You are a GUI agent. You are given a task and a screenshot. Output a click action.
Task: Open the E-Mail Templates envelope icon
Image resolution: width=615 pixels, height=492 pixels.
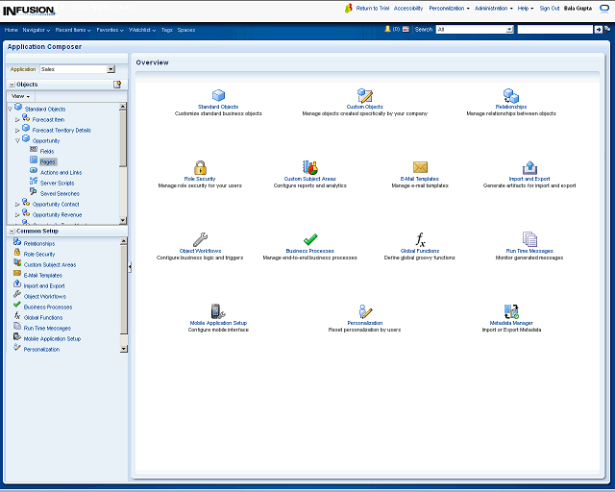click(x=420, y=167)
